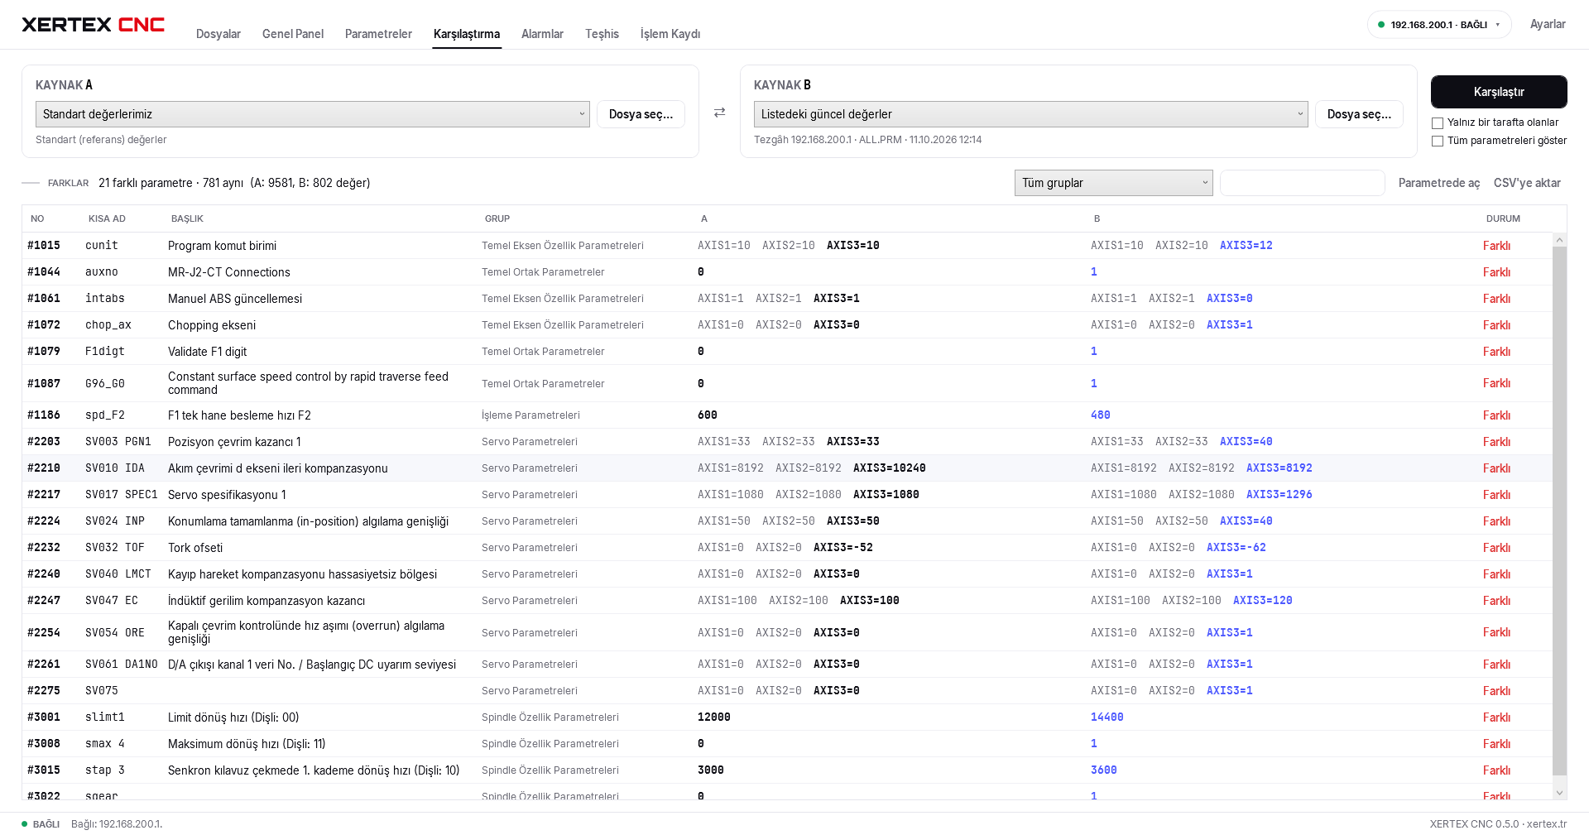1589x835 pixels.
Task: Swap Kaynak A and B sources
Action: click(x=719, y=113)
